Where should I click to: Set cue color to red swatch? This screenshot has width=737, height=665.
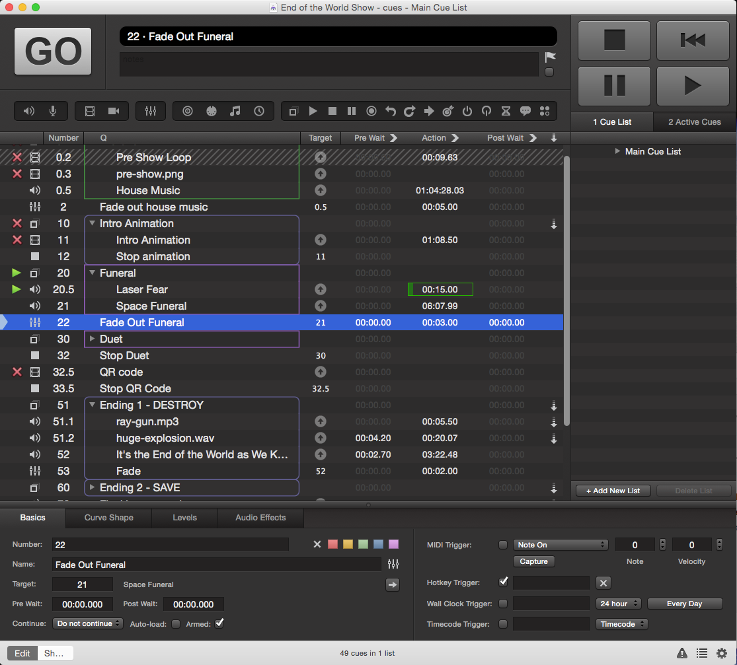332,544
